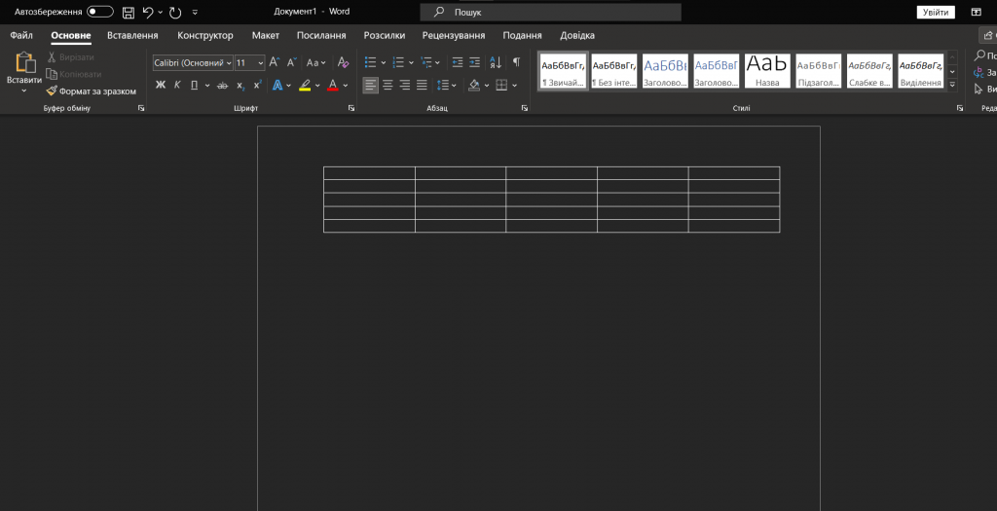Center align text

(388, 86)
